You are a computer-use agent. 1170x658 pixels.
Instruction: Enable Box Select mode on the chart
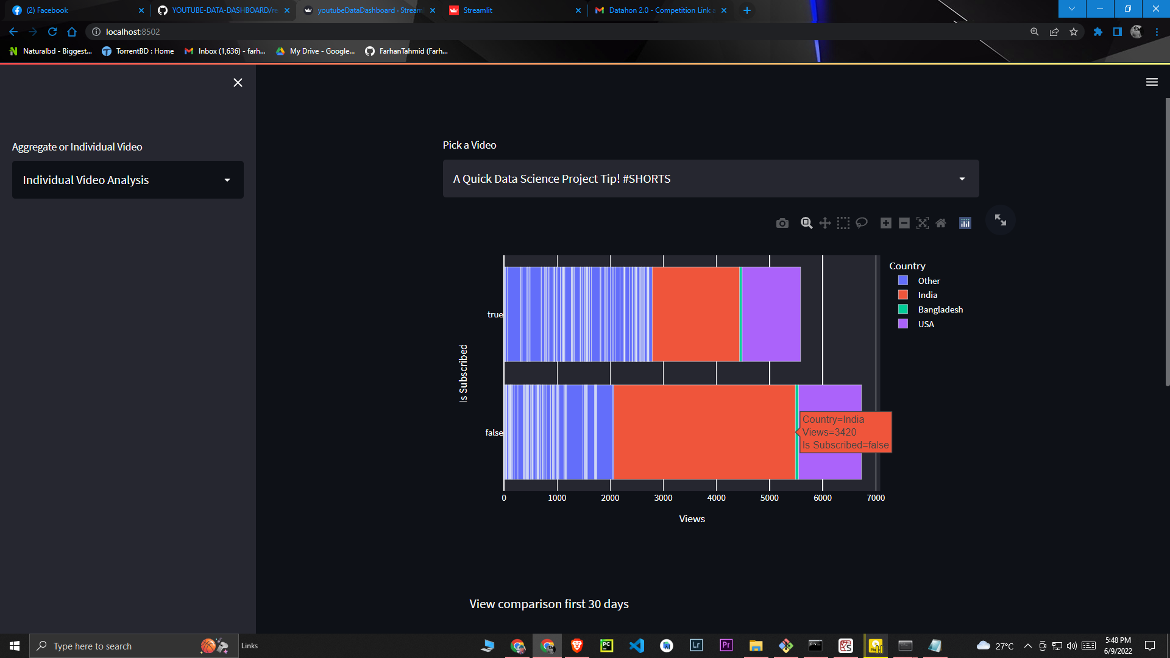843,223
